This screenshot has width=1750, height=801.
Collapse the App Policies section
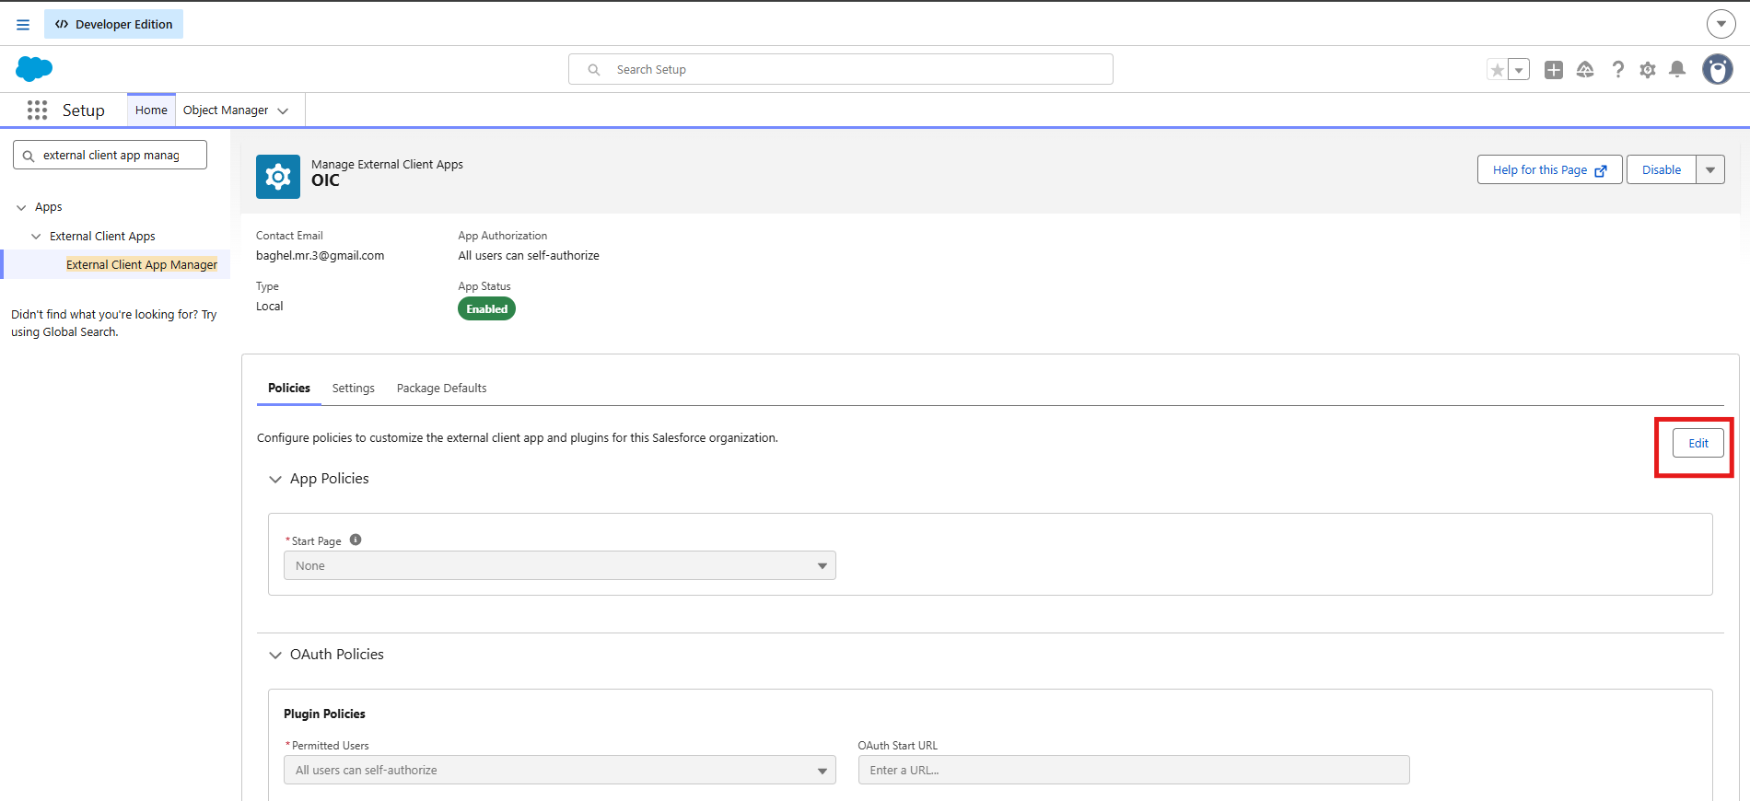click(275, 479)
